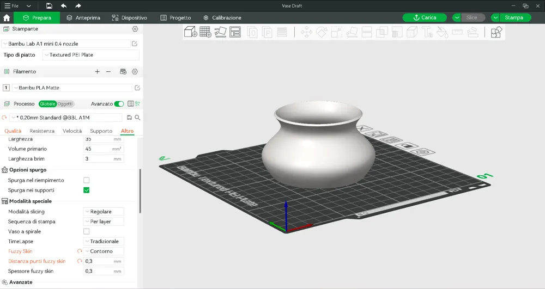
Task: Toggle the Avanzato switch
Action: pyautogui.click(x=119, y=104)
